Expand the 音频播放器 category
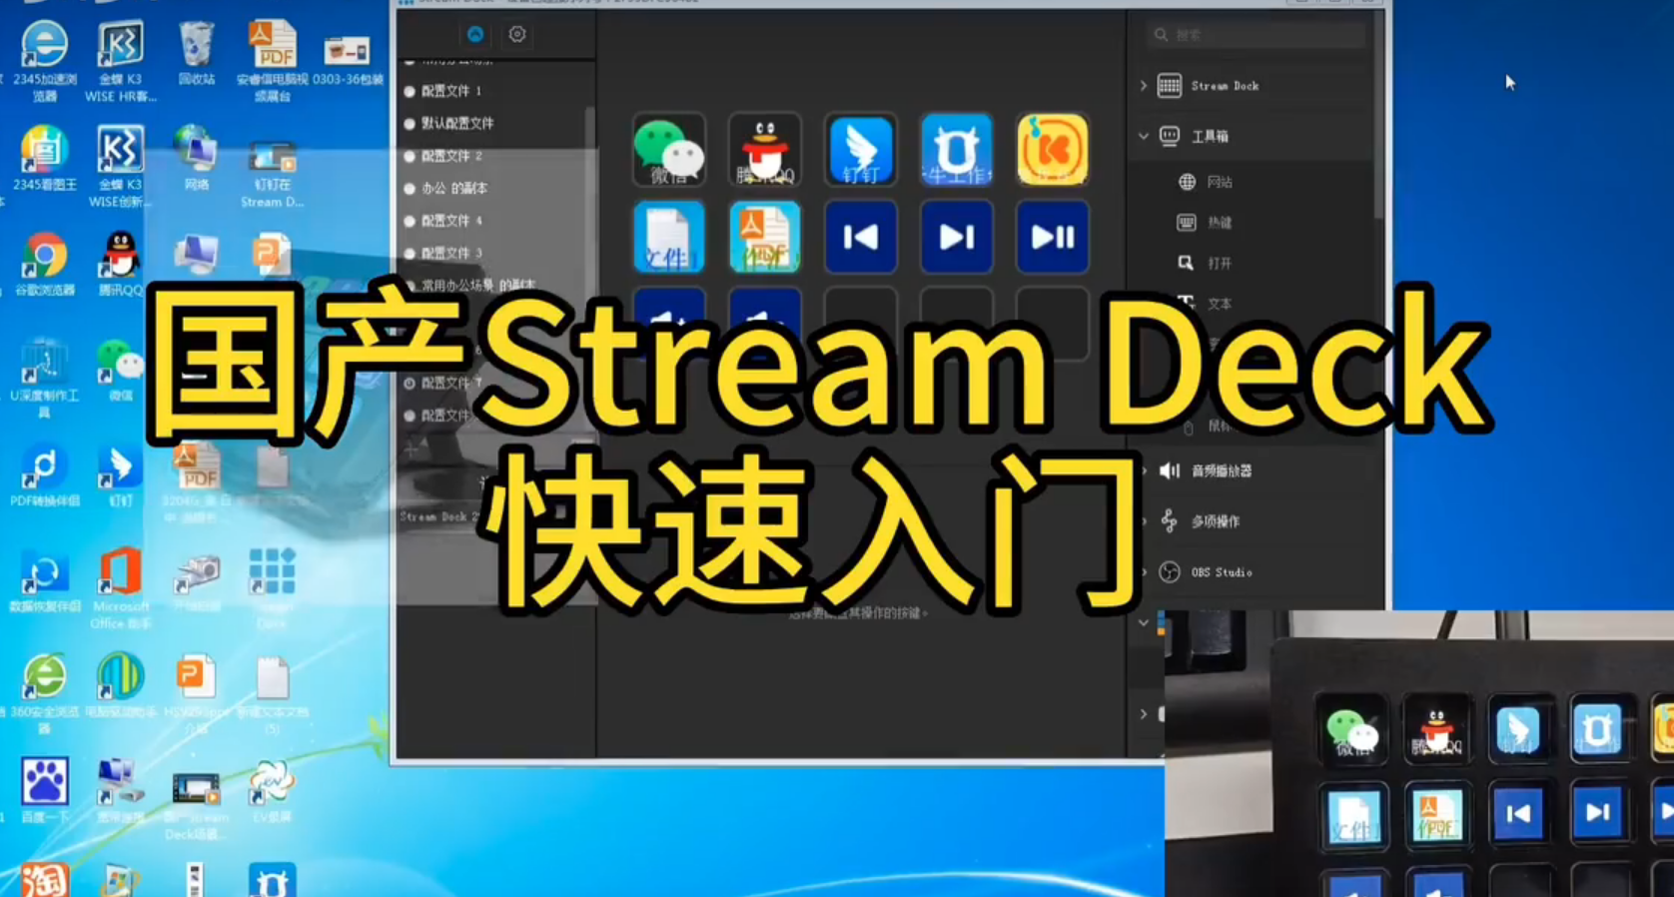The image size is (1674, 897). [1145, 470]
